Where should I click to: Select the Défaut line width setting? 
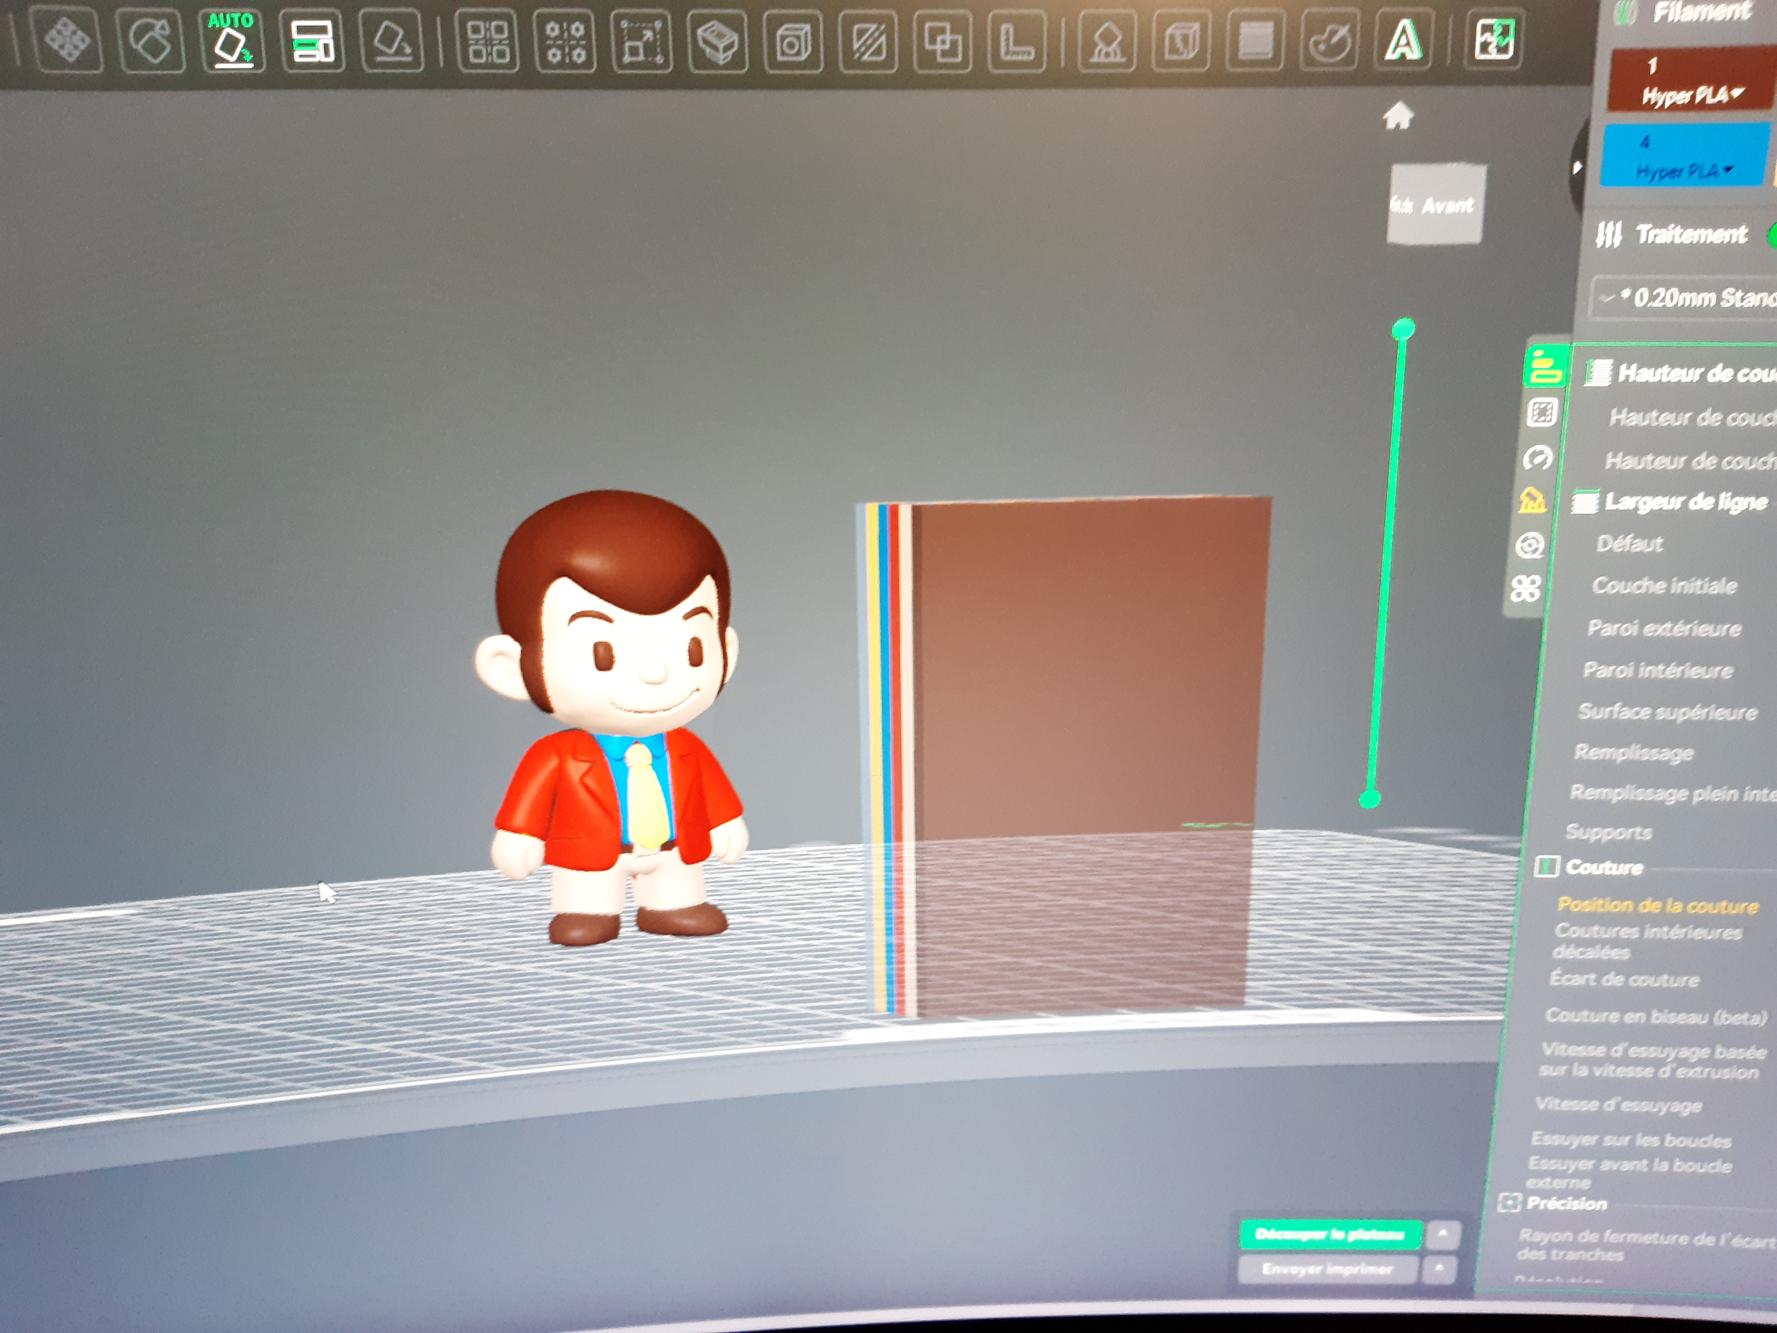coord(1629,544)
